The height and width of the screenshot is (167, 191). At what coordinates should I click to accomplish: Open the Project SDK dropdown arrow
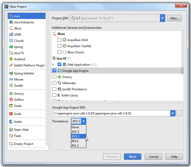tap(162, 18)
